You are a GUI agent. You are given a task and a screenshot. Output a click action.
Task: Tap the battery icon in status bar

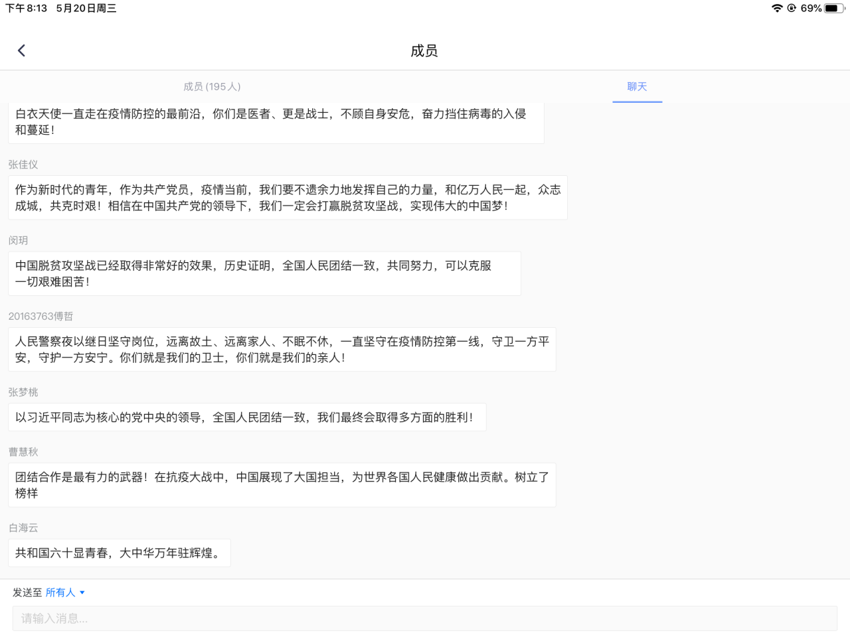833,9
